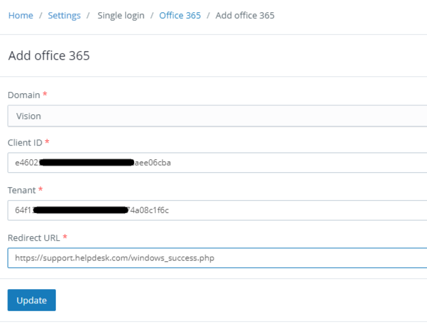Click the blue Update button
Viewport: 427px width, 334px height.
click(31, 300)
